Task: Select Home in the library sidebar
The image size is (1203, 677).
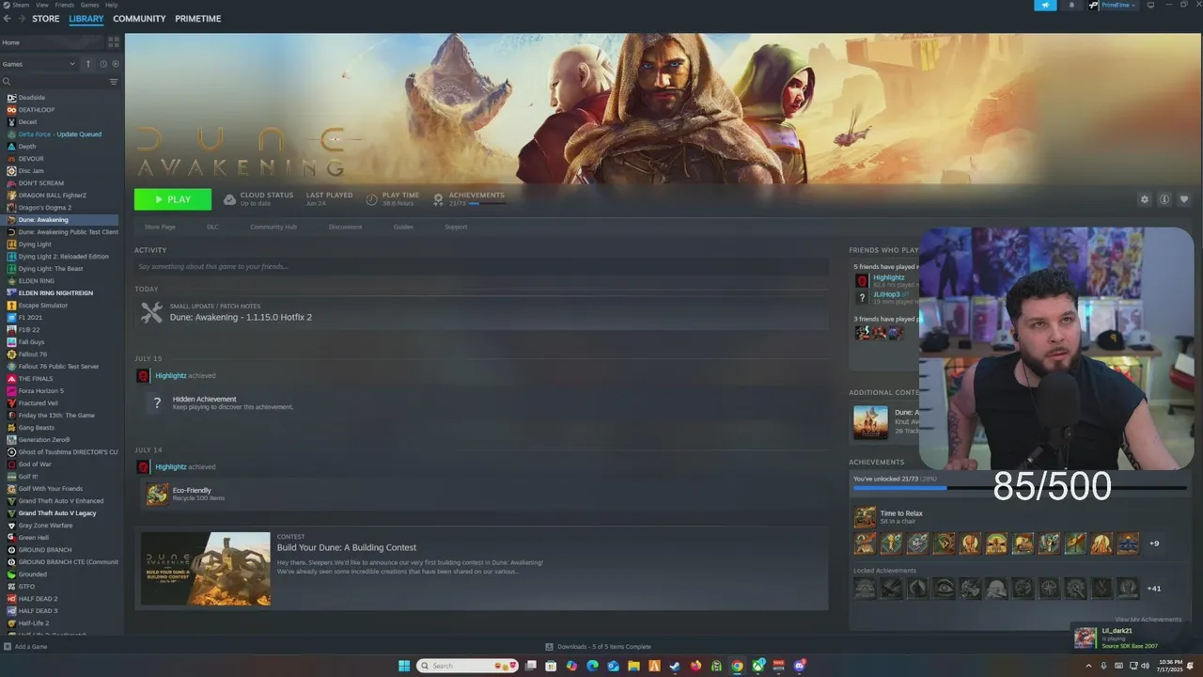Action: click(53, 42)
